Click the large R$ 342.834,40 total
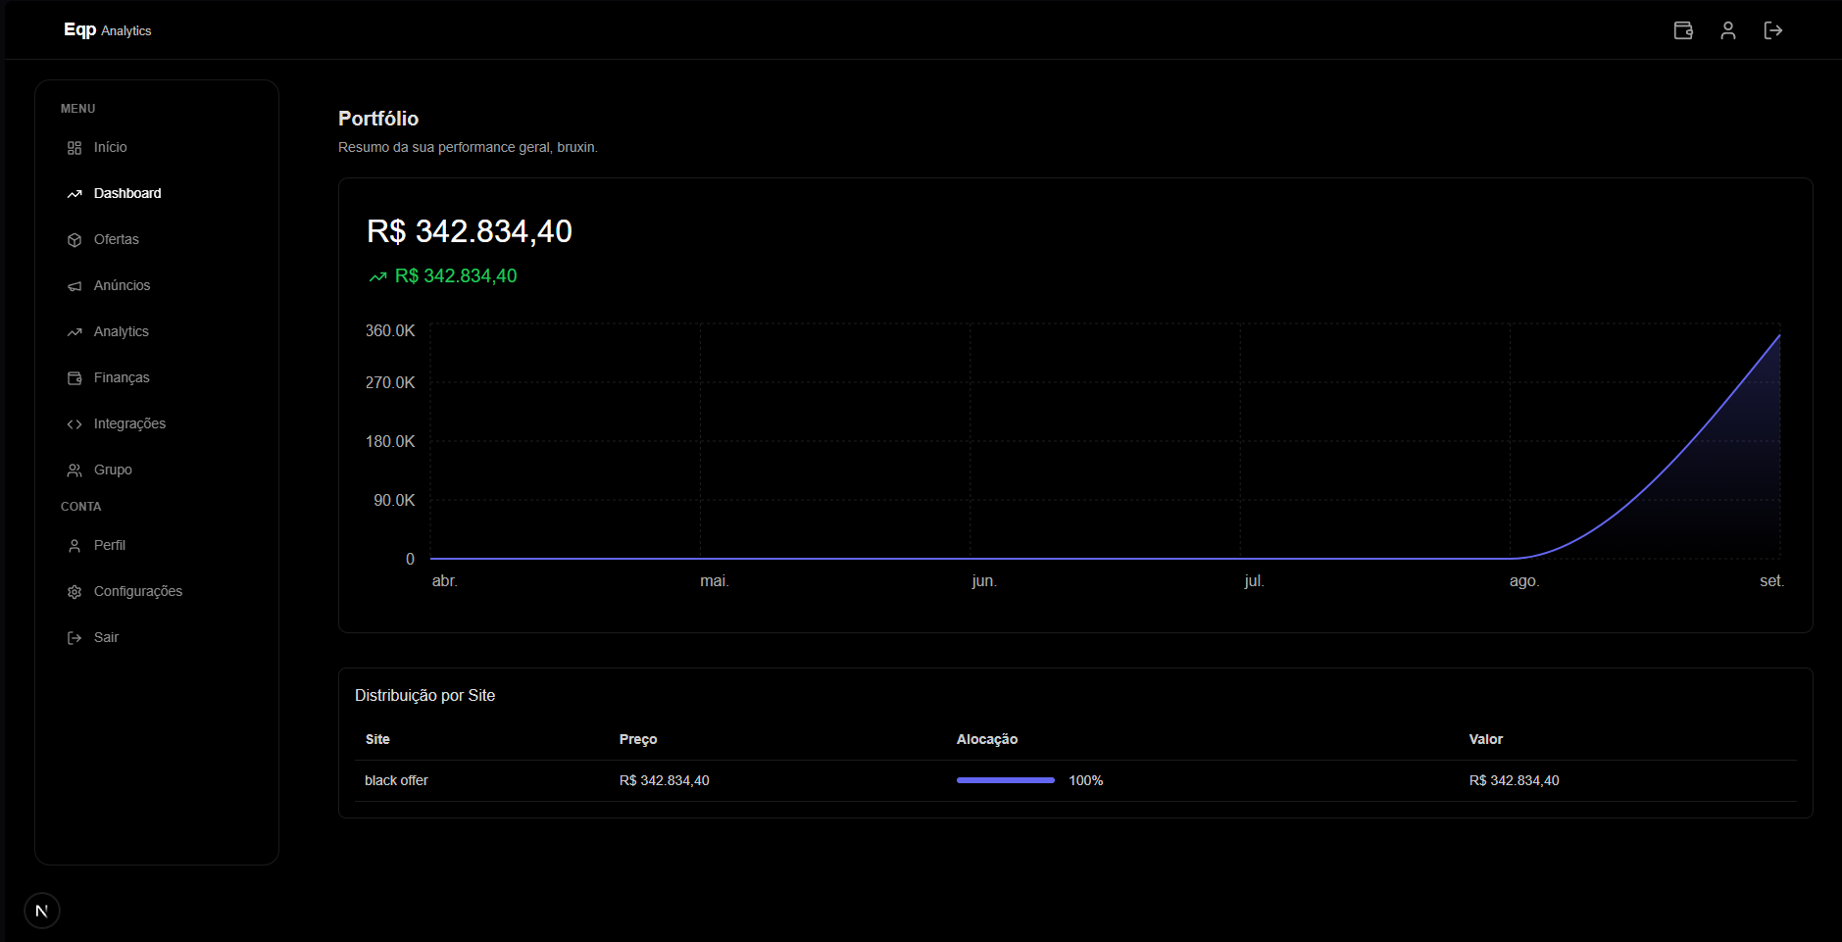 (470, 231)
